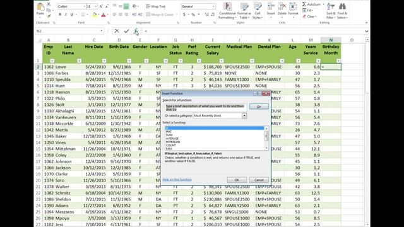Open the category dropdown Most Recently Used

click(x=244, y=116)
